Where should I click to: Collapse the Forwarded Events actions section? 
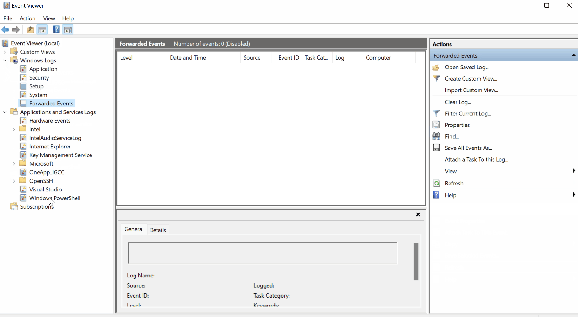pyautogui.click(x=574, y=55)
